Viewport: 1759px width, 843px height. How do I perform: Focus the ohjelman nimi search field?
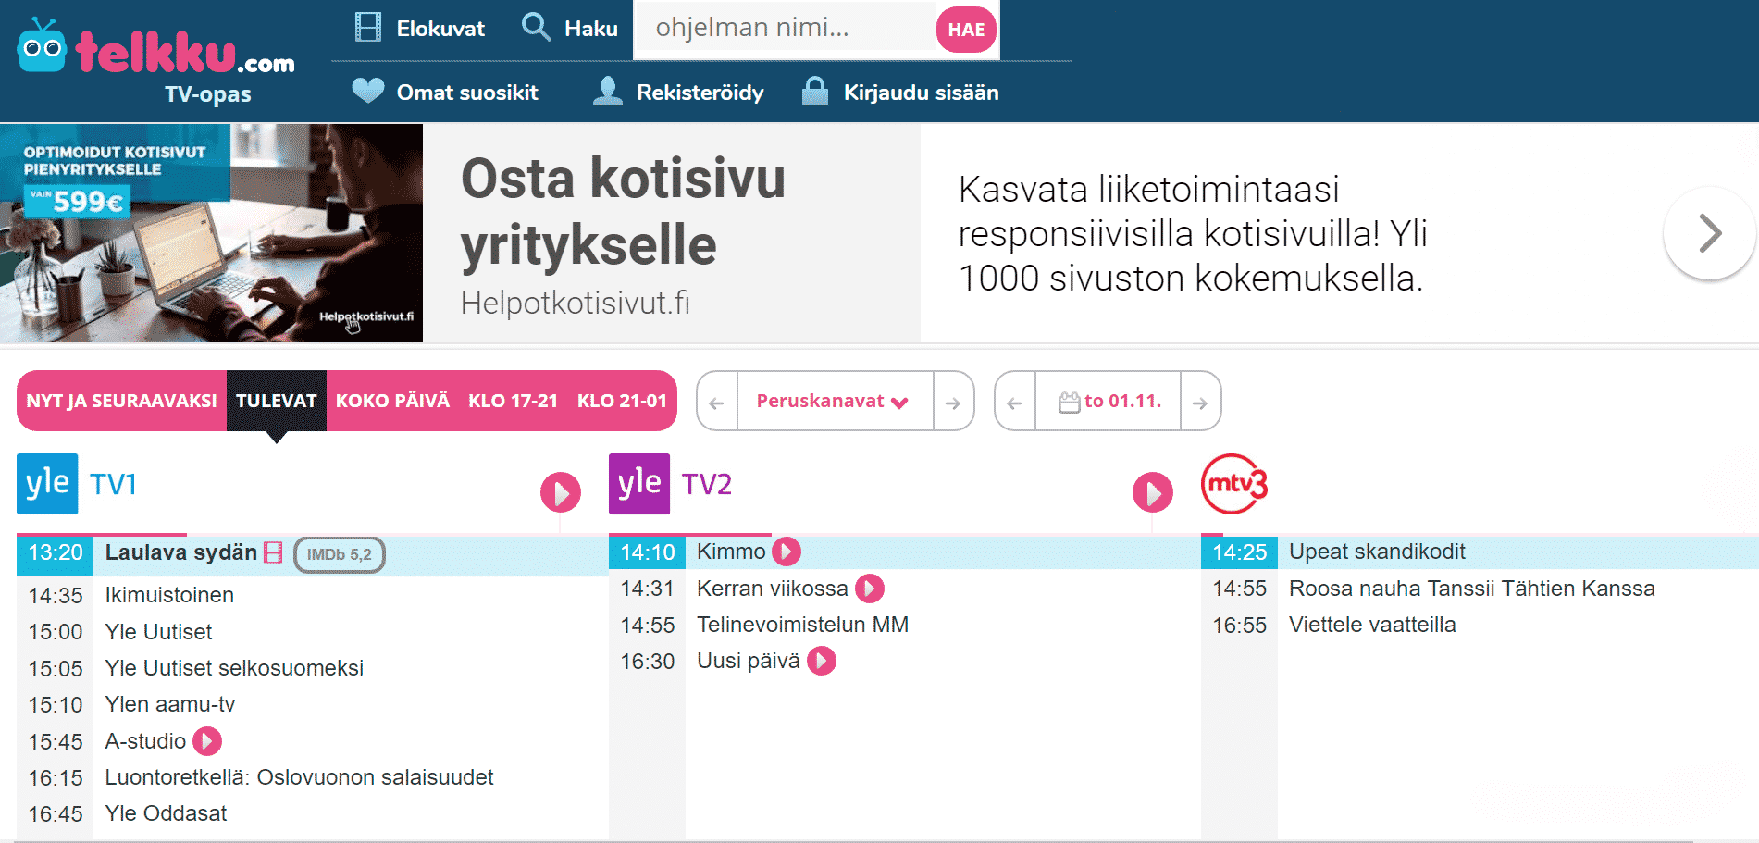click(x=785, y=28)
